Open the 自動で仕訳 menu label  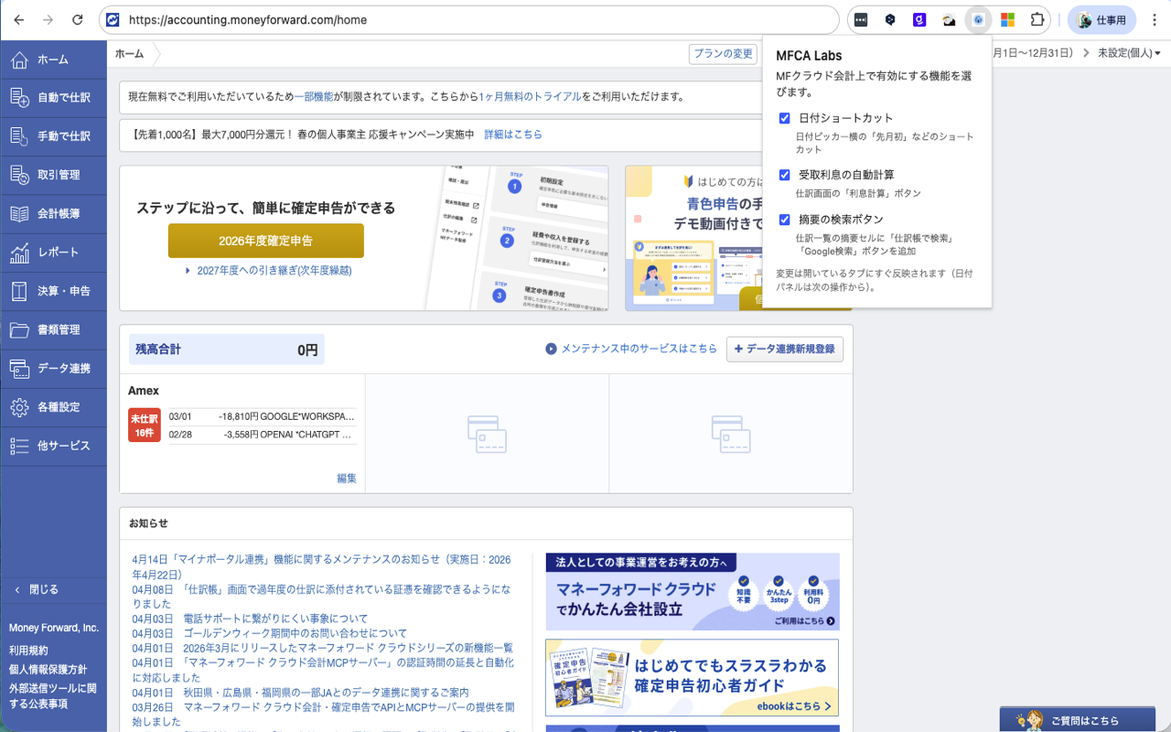64,98
